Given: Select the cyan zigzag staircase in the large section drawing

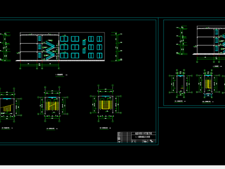Looking at the screenshot, I should point(50,50).
